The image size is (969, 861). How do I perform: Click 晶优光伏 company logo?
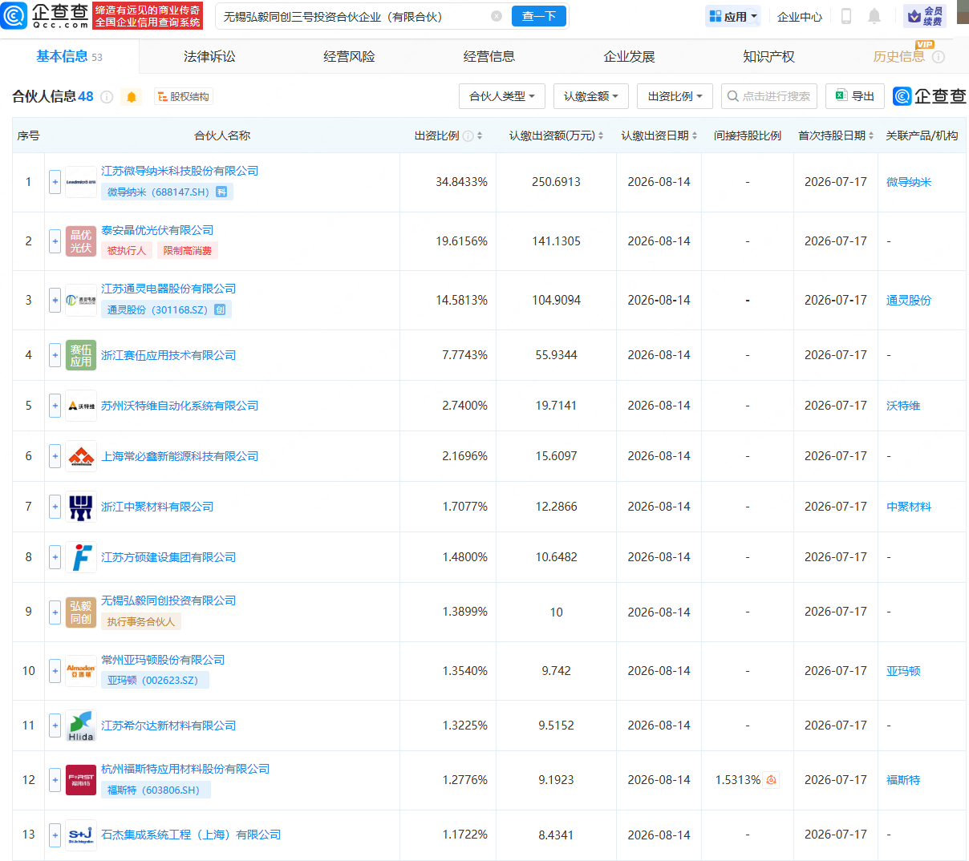[81, 241]
